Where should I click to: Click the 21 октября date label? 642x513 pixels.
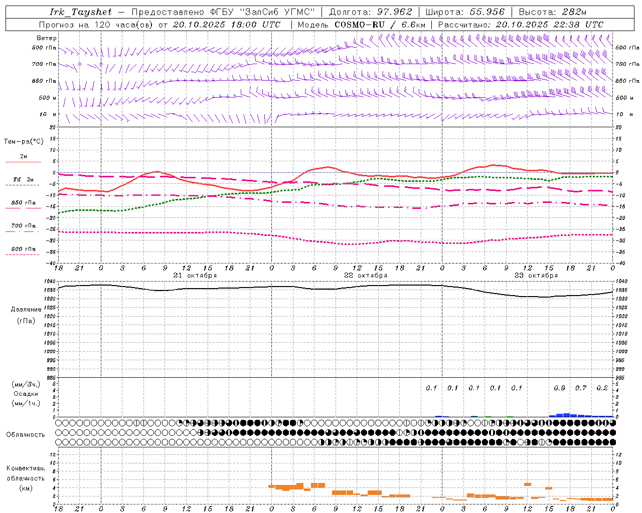(195, 276)
